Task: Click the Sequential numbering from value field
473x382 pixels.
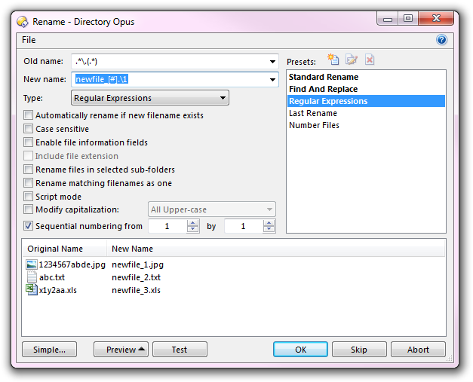Action: [x=167, y=226]
